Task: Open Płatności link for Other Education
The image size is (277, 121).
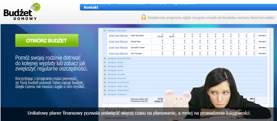Action: click(x=124, y=36)
